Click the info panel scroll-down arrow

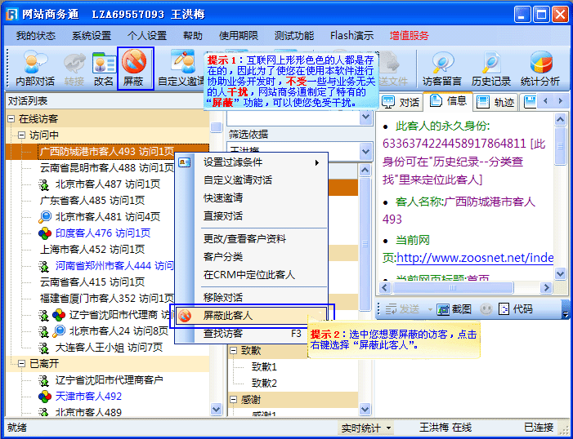[x=560, y=289]
